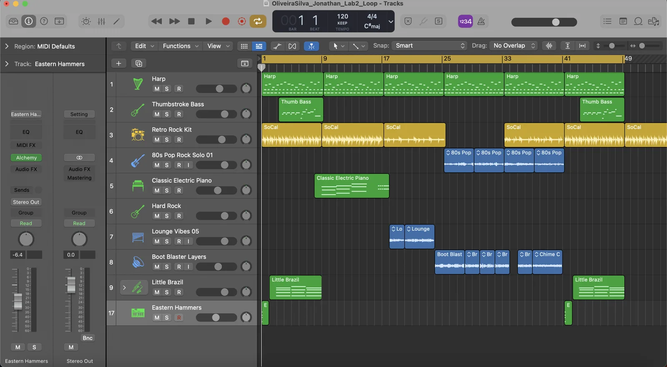667x367 pixels.
Task: Open Read automation mode on Eastern Hammers strip
Action: coord(26,223)
